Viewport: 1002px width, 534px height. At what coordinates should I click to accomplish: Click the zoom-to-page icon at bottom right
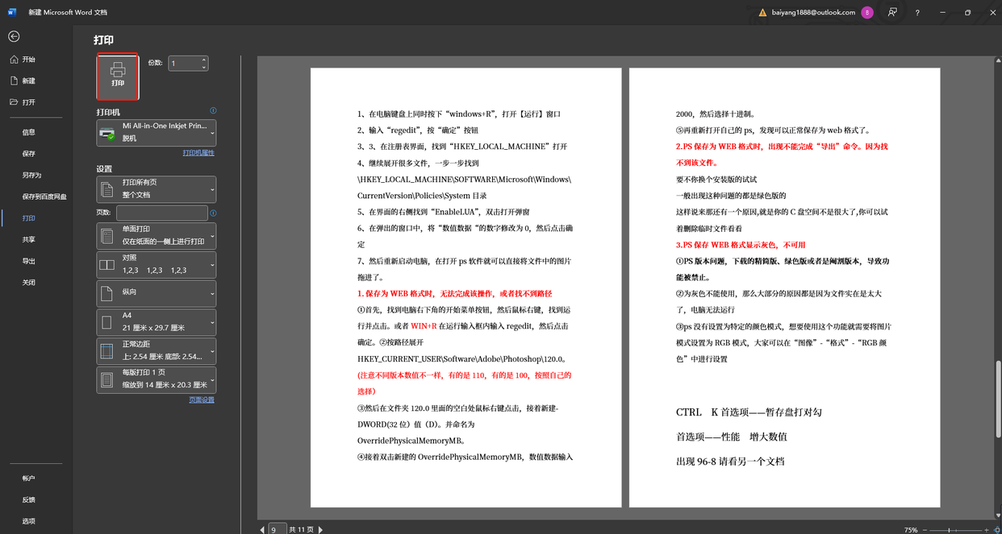(996, 529)
